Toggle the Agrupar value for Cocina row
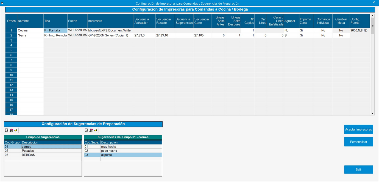The image size is (379, 182). tap(291, 31)
